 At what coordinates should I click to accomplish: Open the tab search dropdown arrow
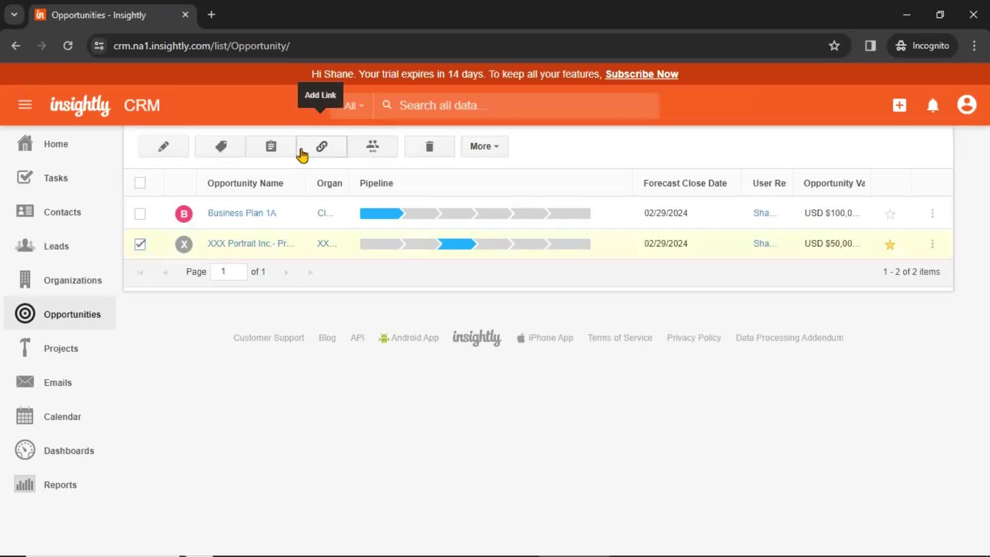point(14,15)
